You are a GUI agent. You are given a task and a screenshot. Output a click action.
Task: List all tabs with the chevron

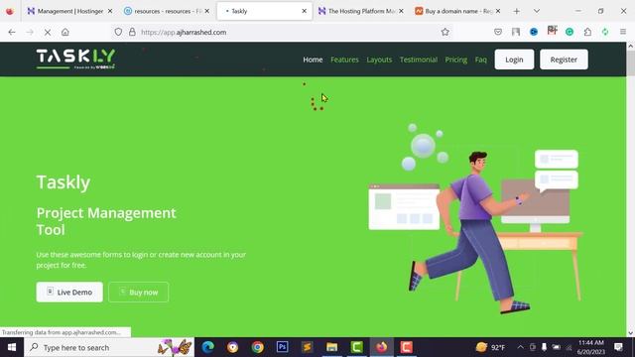[x=537, y=11]
